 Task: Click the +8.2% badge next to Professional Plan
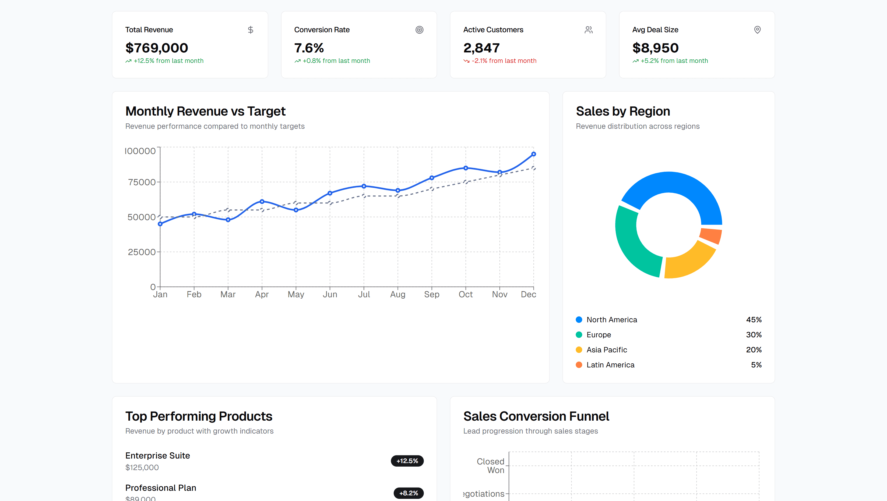(409, 493)
